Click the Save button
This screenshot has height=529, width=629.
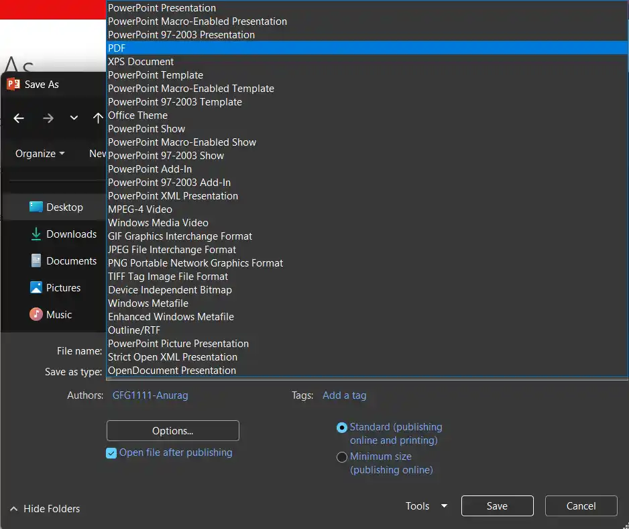498,506
